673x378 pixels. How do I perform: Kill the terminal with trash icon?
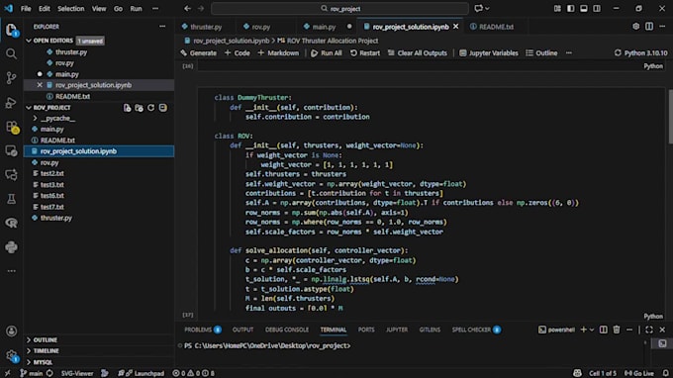pyautogui.click(x=617, y=330)
